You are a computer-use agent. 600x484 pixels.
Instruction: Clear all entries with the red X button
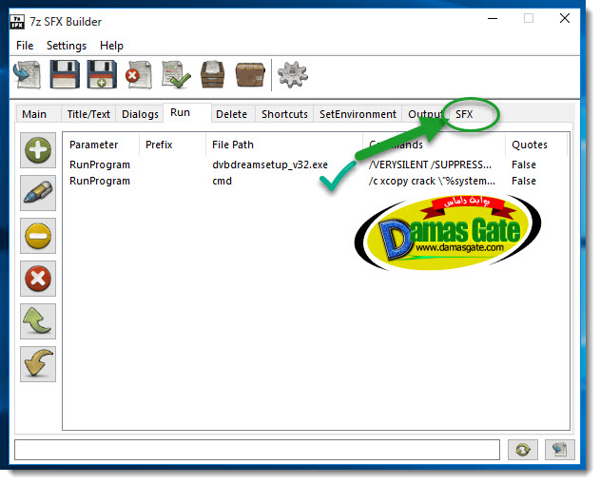coord(38,279)
